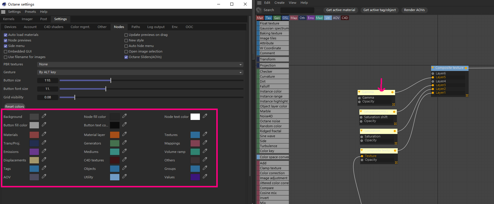
Task: Click the node Search input field
Action: click(297, 10)
